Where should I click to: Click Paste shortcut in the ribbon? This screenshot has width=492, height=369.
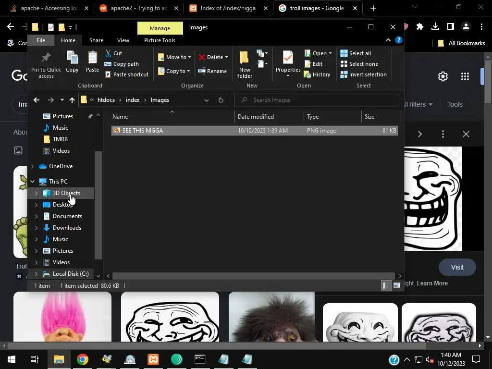(x=126, y=74)
